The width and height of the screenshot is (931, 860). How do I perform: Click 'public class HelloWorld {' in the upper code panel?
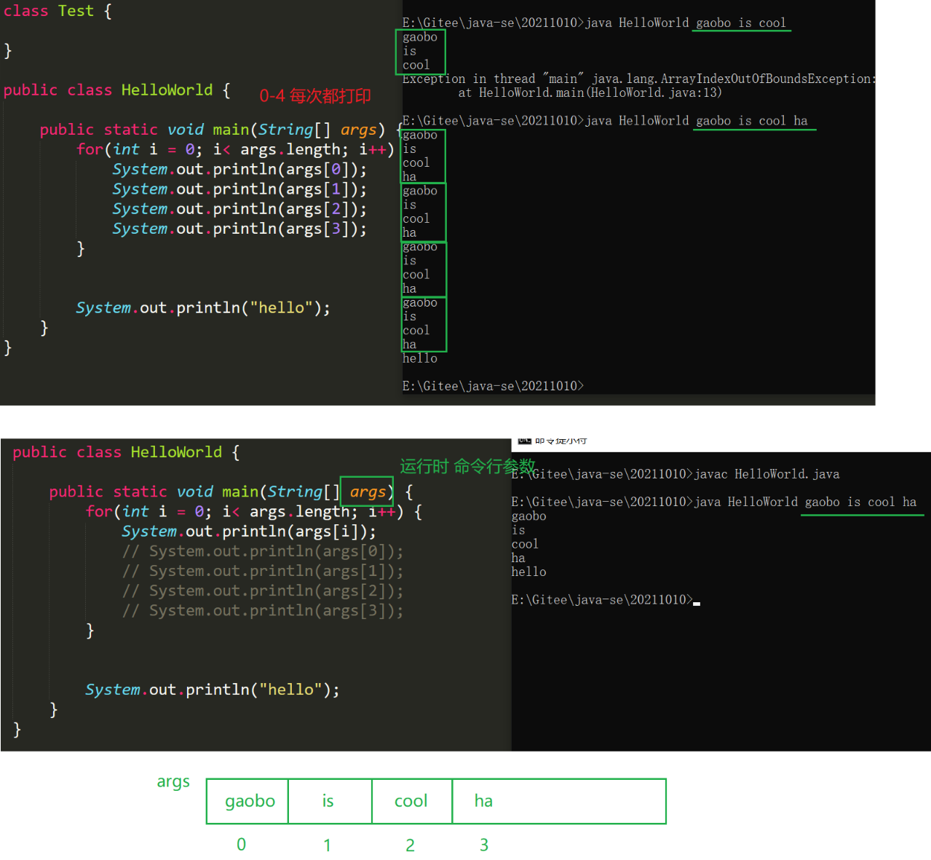tap(116, 90)
